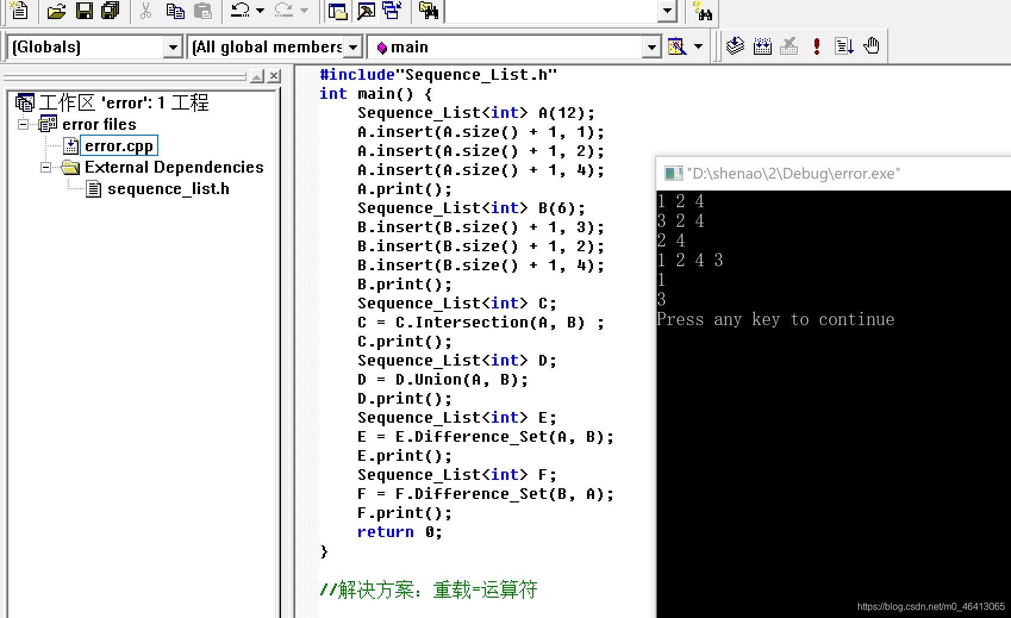Screen dimensions: 1011x618
Task: Save the current file
Action: (x=84, y=10)
